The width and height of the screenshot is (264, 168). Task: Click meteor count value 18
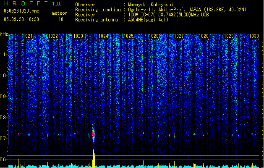[61, 19]
